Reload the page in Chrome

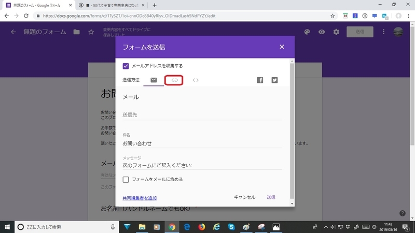click(x=26, y=16)
